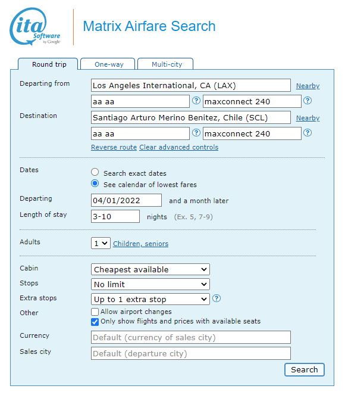
Task: Click the Departing date input field
Action: coord(126,201)
